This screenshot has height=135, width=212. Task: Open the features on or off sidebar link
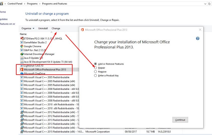coord(8,24)
